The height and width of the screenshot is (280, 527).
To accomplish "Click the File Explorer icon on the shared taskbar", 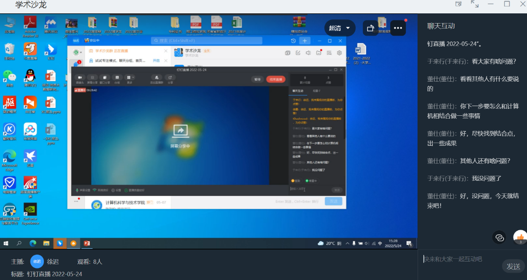I will click(46, 244).
